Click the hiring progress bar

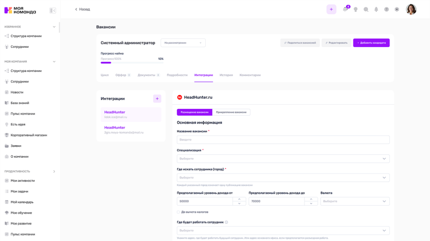click(129, 62)
